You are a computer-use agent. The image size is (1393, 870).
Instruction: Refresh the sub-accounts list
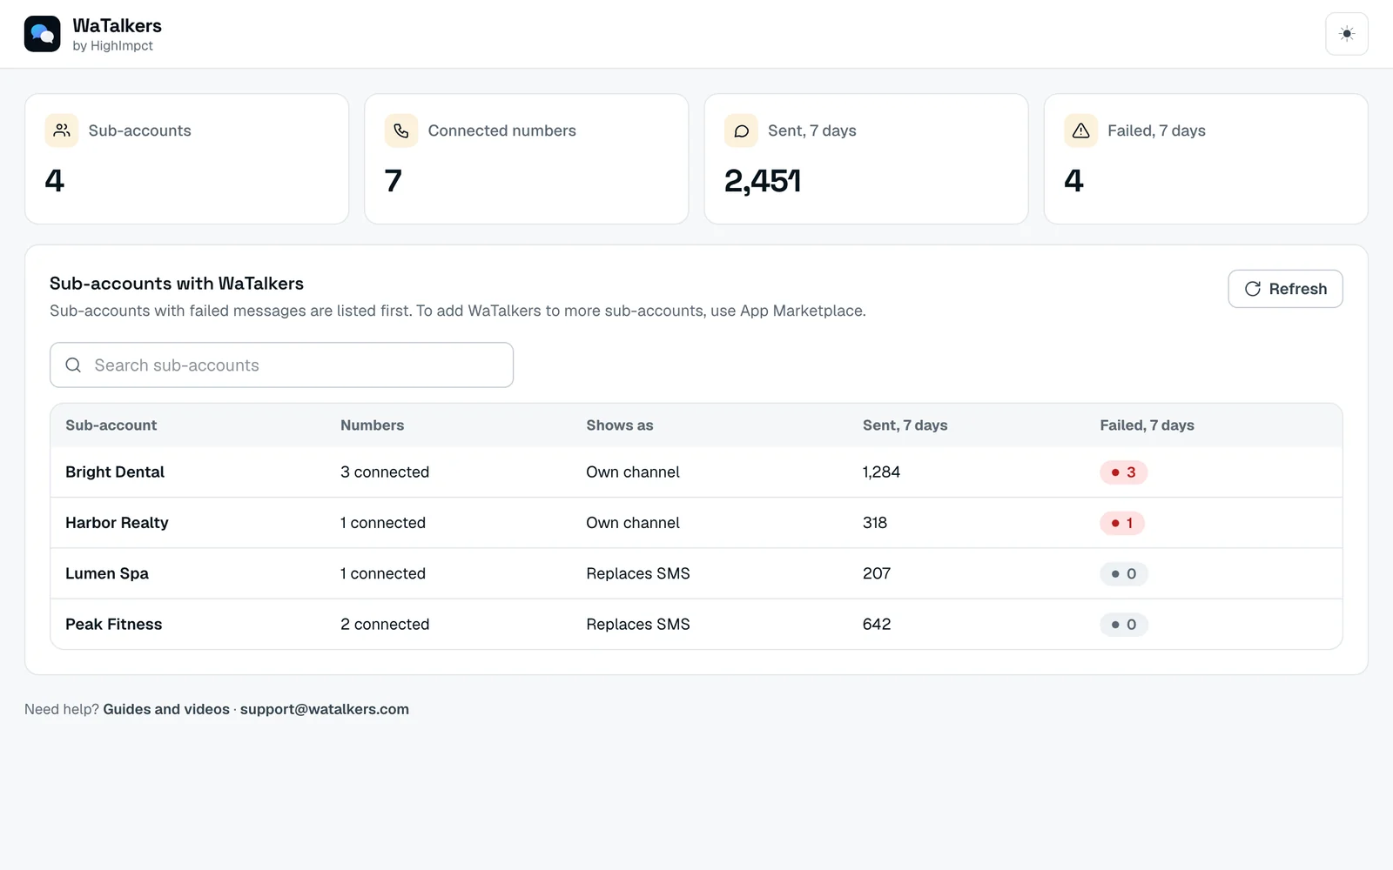(x=1285, y=289)
